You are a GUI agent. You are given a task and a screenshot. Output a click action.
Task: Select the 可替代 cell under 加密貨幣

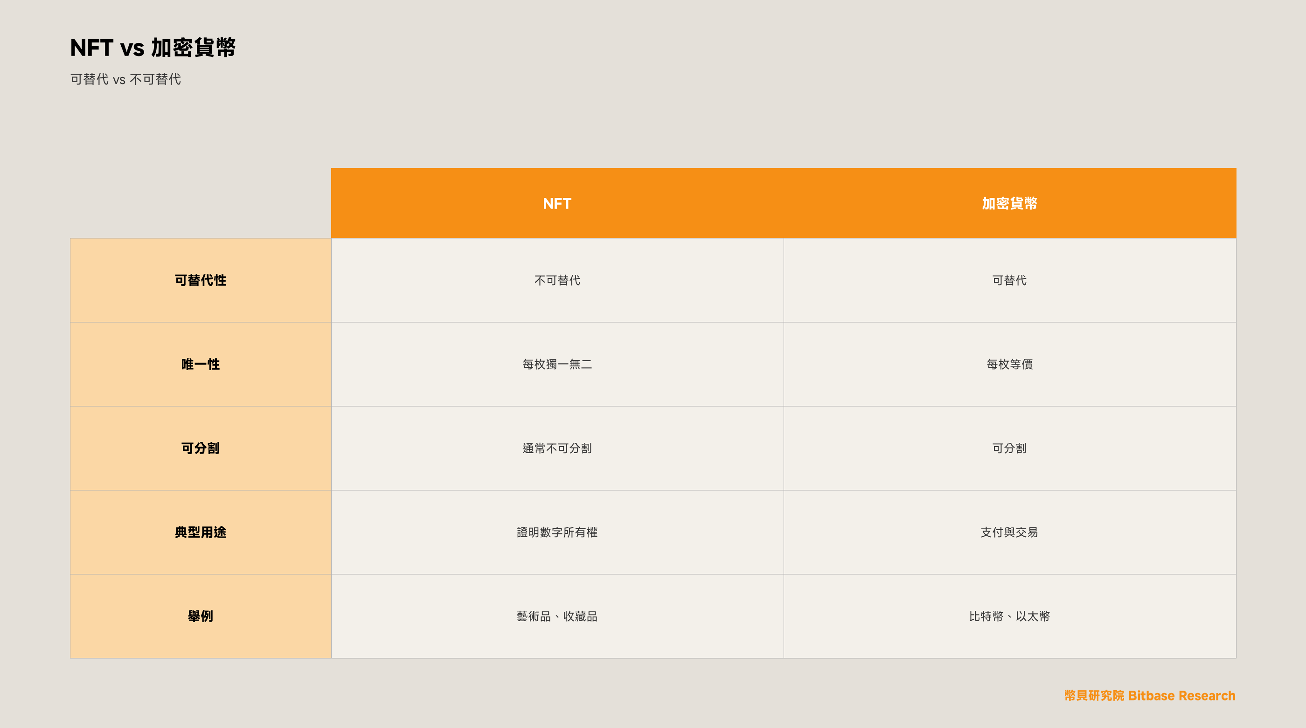pos(1010,280)
